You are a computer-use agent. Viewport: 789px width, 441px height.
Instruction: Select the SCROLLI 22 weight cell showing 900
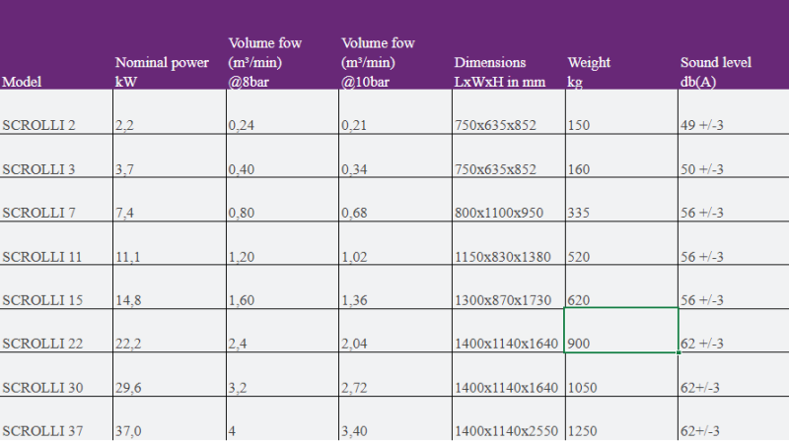620,342
